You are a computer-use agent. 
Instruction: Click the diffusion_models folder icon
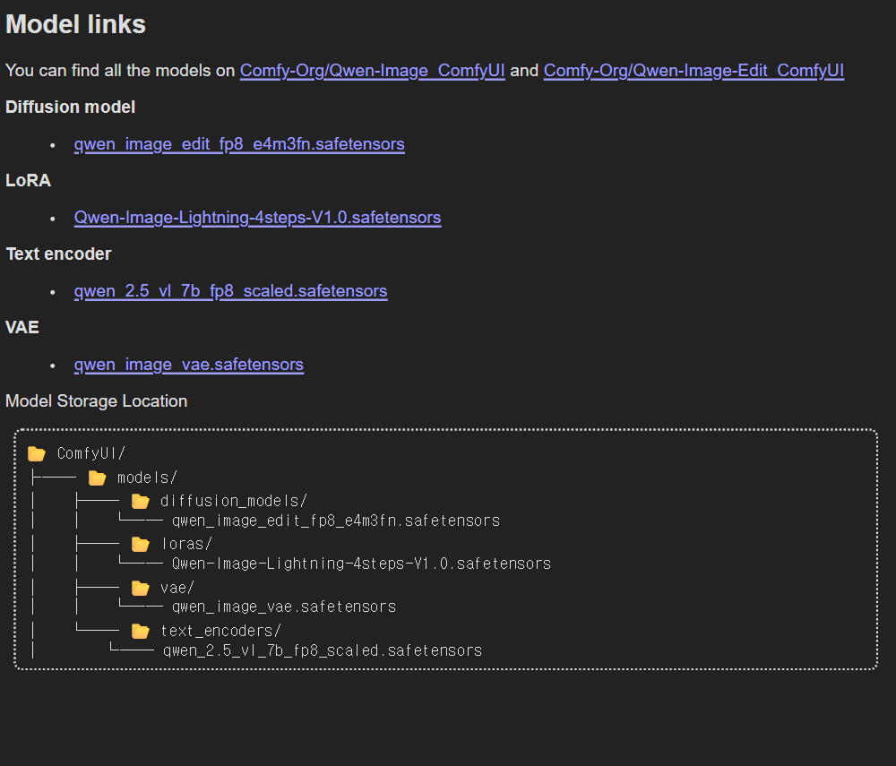[x=140, y=501]
